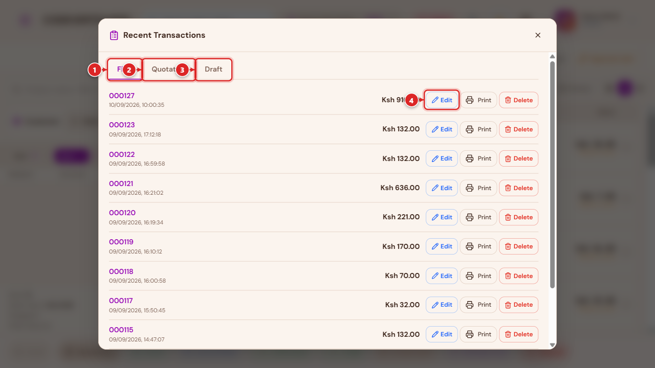Print transaction 000115

478,334
